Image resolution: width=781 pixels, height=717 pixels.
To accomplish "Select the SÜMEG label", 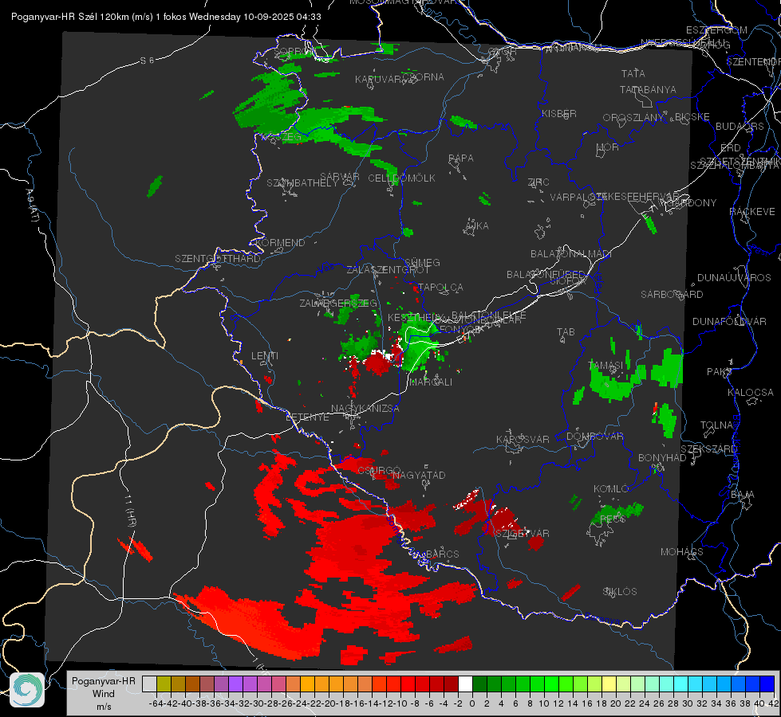I will (422, 262).
